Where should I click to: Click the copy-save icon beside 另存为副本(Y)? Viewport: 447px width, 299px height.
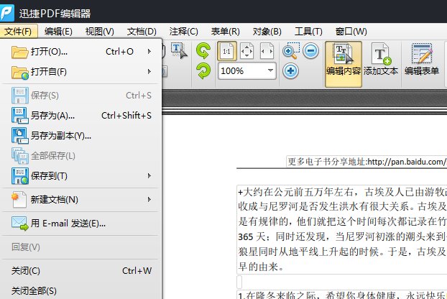(19, 136)
